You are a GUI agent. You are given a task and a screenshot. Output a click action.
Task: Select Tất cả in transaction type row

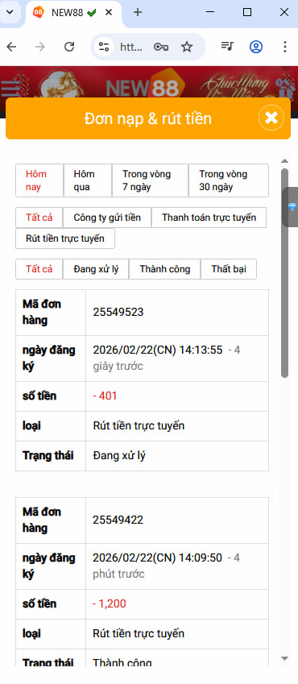point(39,218)
